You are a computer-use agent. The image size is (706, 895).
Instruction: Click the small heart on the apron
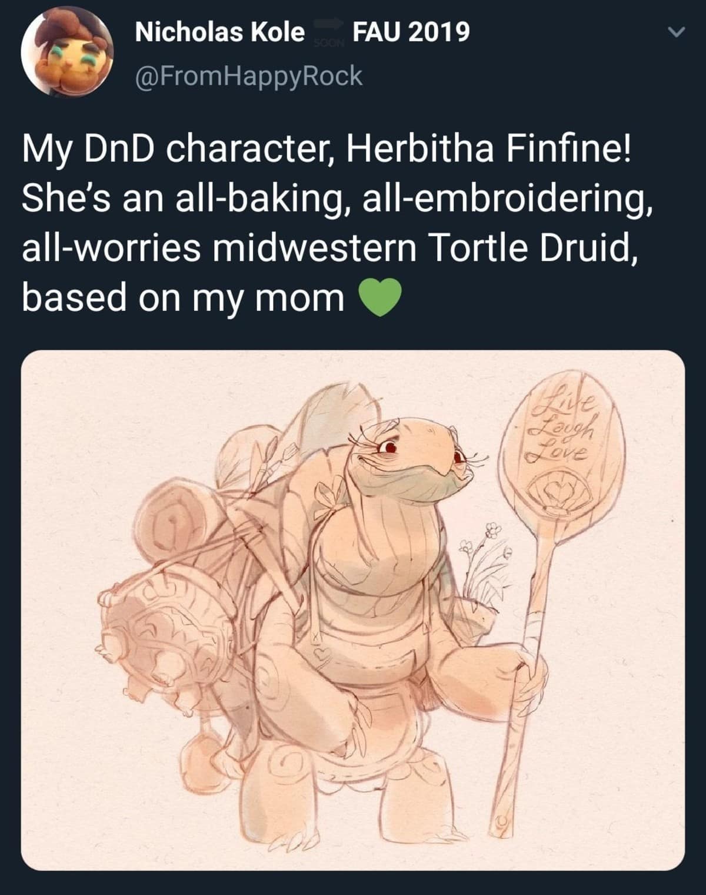(323, 653)
